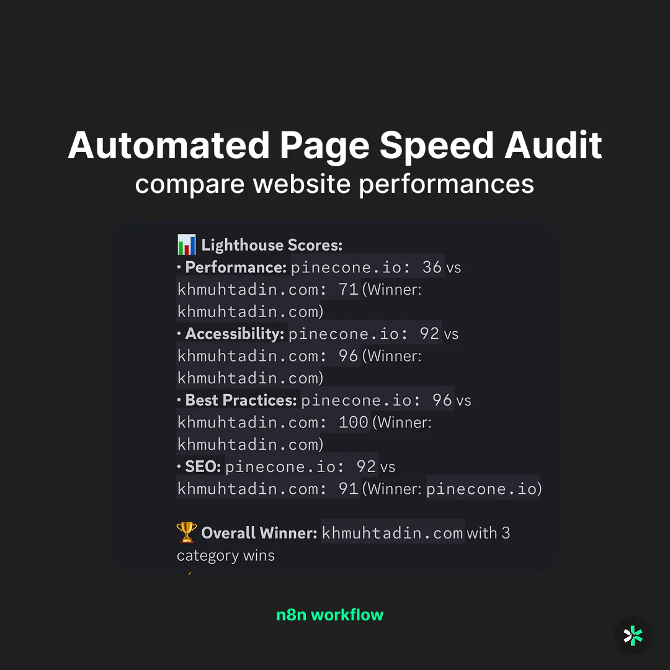Click the 'n8n workflow' green label
Viewport: 670px width, 670px height.
[x=330, y=614]
